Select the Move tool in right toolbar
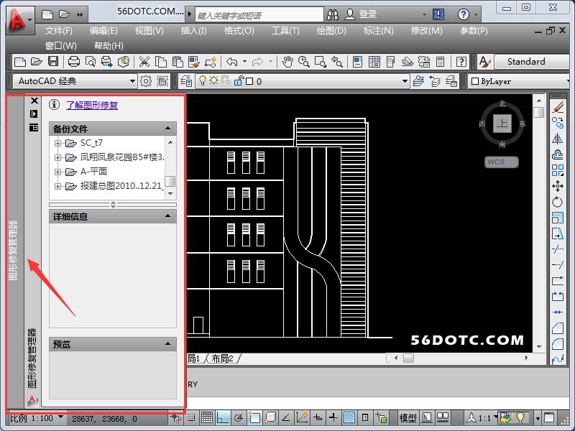The image size is (575, 431). click(558, 186)
